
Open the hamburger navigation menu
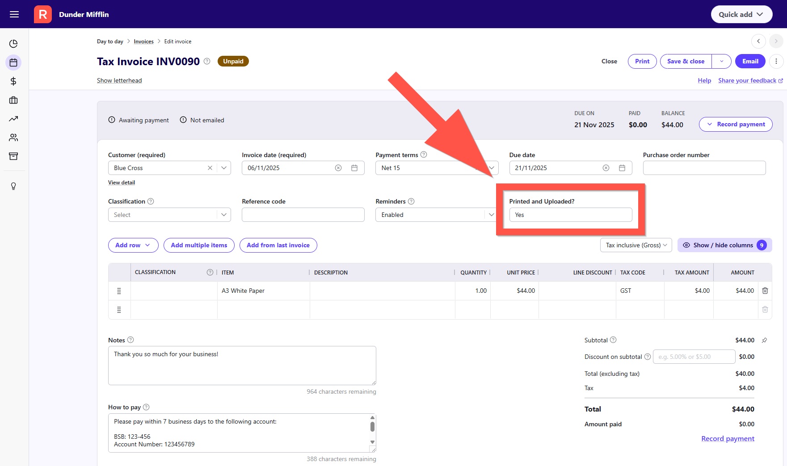14,14
